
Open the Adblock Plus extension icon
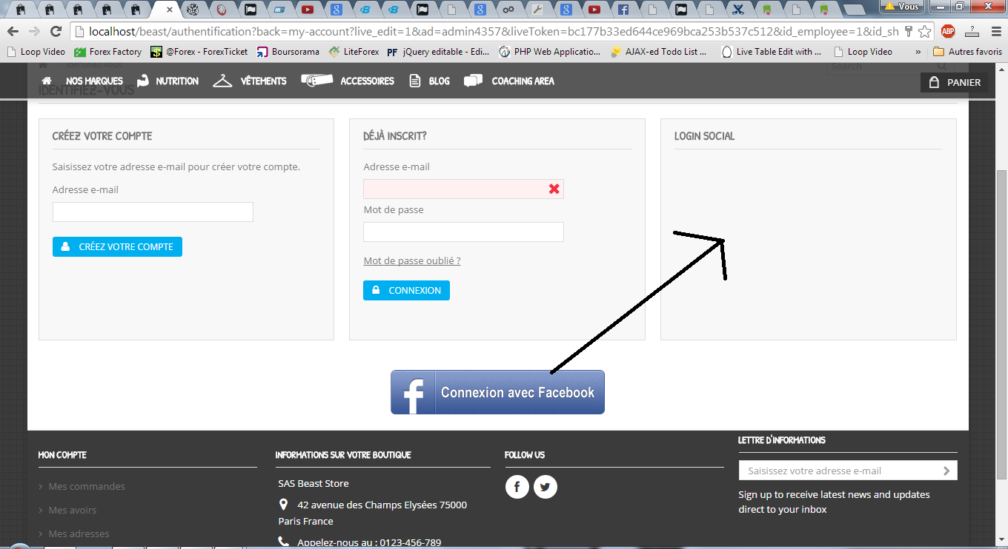pos(948,31)
